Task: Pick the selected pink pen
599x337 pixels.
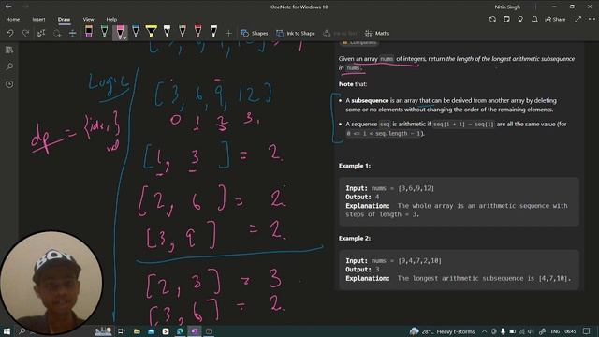Action: point(120,32)
